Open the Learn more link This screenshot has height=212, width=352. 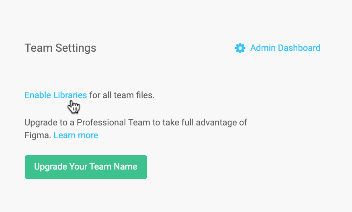(76, 135)
